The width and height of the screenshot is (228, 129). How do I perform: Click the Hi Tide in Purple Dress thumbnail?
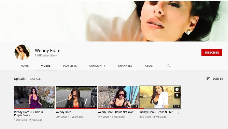(35, 97)
